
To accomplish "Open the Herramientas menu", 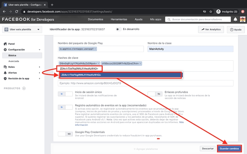I will pos(118,19).
